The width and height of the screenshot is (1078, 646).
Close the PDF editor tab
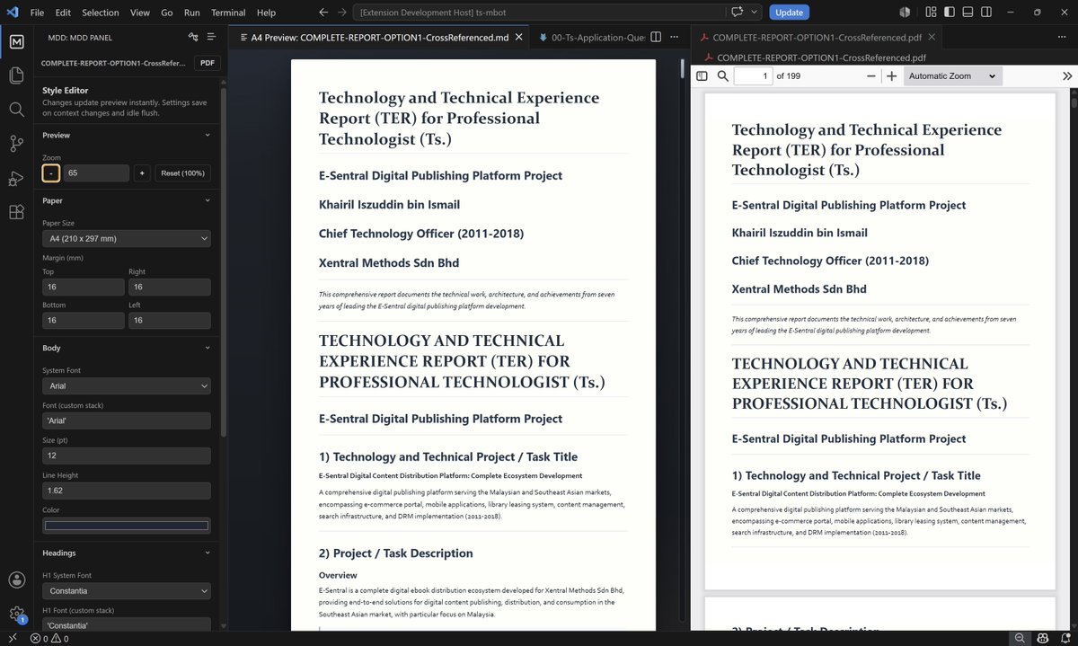(932, 38)
